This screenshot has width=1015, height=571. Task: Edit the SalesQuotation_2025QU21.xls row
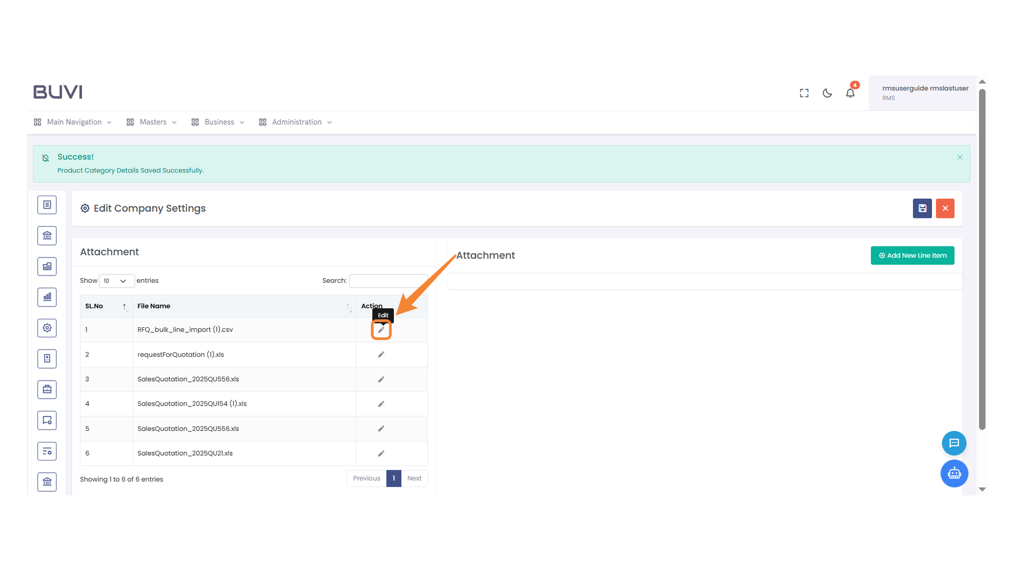tap(381, 454)
